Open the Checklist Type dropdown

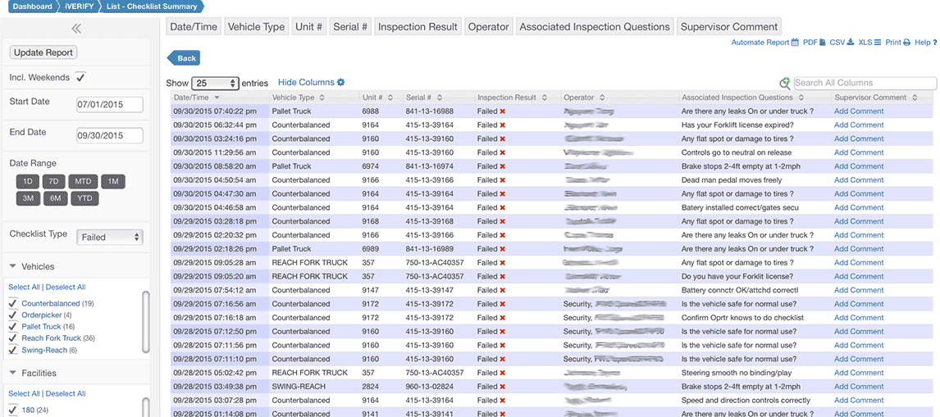[110, 237]
